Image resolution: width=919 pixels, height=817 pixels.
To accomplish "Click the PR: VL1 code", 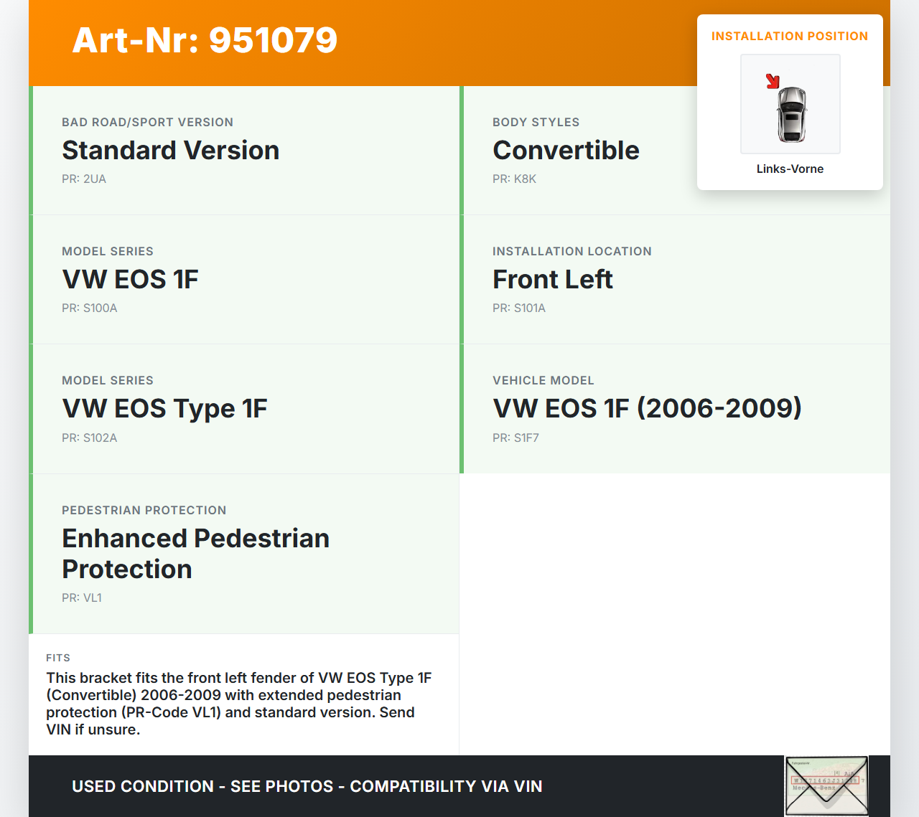I will pos(82,598).
